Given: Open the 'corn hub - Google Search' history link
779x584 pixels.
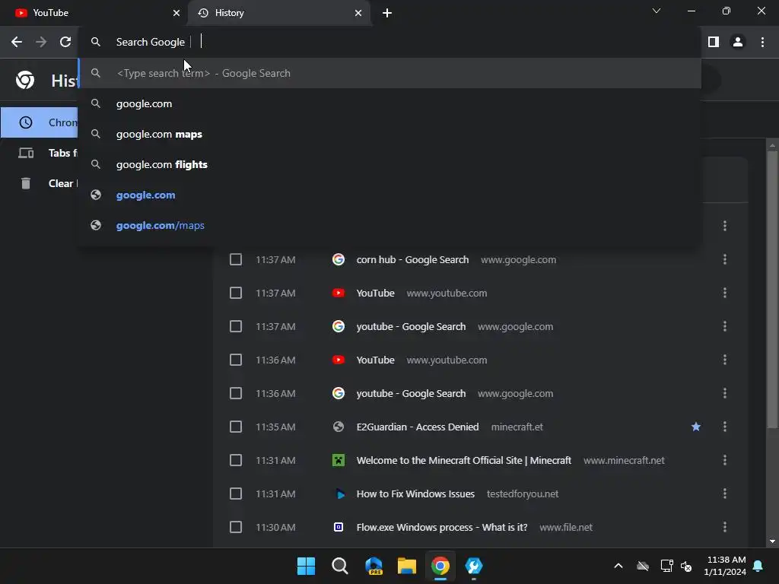Looking at the screenshot, I should pos(412,259).
